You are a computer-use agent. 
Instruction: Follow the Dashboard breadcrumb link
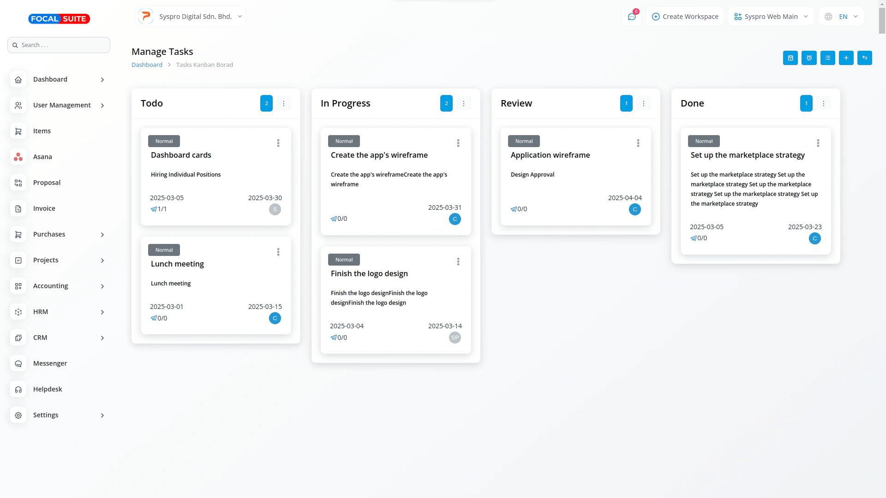(x=147, y=65)
